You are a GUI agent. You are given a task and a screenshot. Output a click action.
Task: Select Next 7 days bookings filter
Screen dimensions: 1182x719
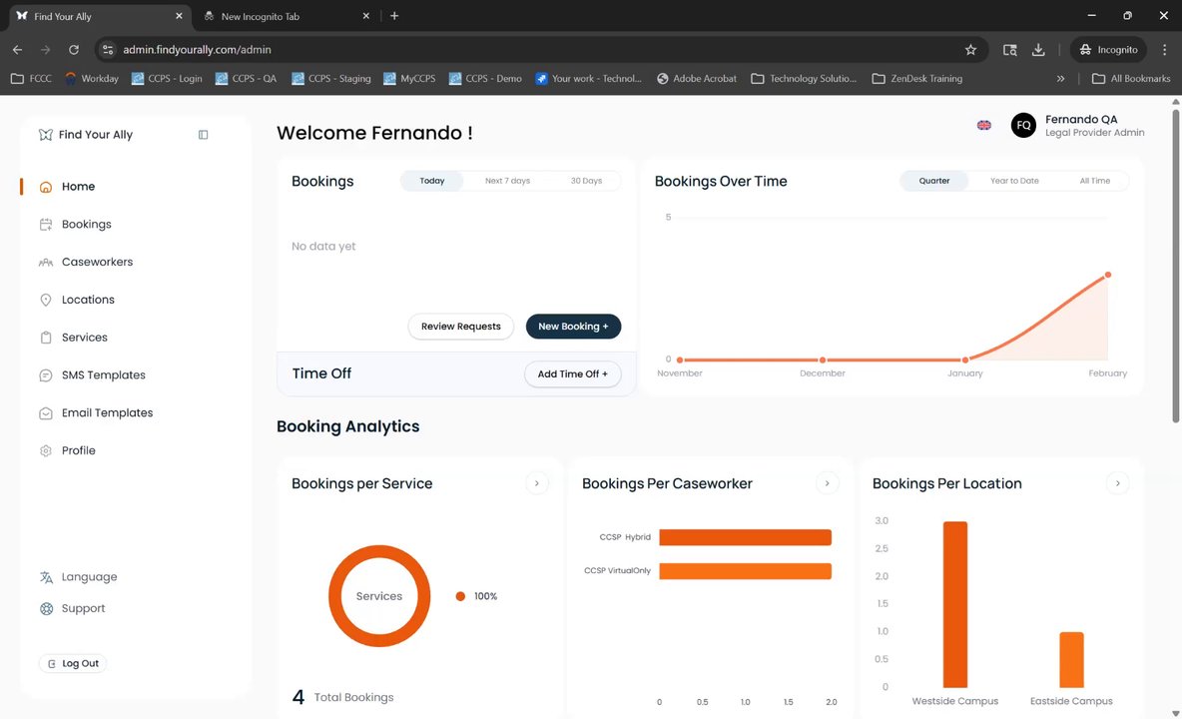[507, 181]
